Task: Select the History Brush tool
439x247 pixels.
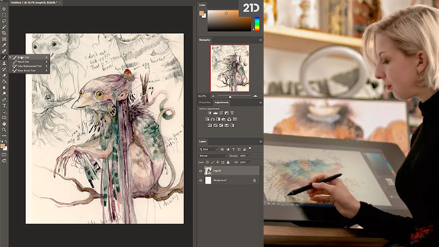Action: point(4,69)
